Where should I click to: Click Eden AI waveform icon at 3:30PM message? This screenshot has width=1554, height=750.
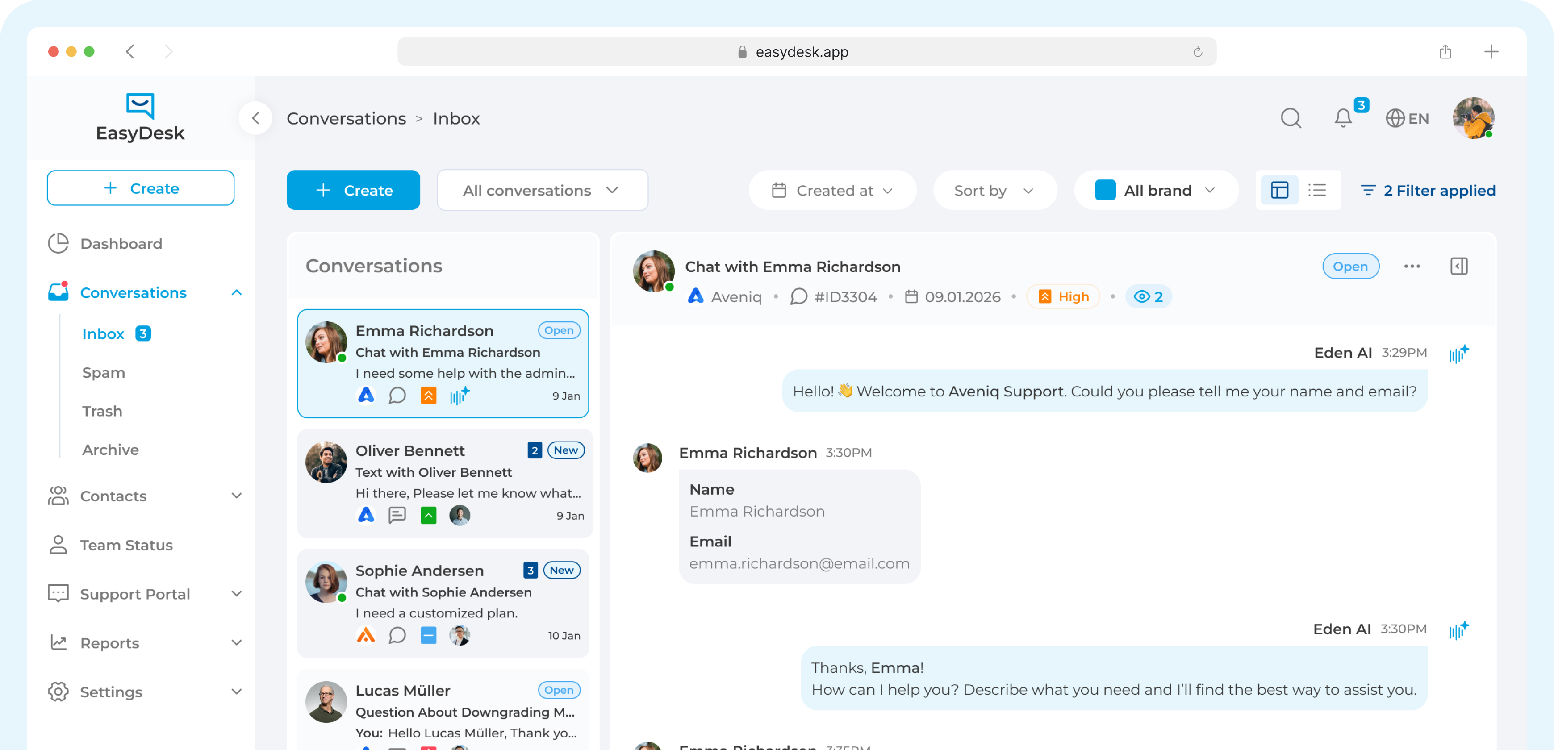[1459, 630]
